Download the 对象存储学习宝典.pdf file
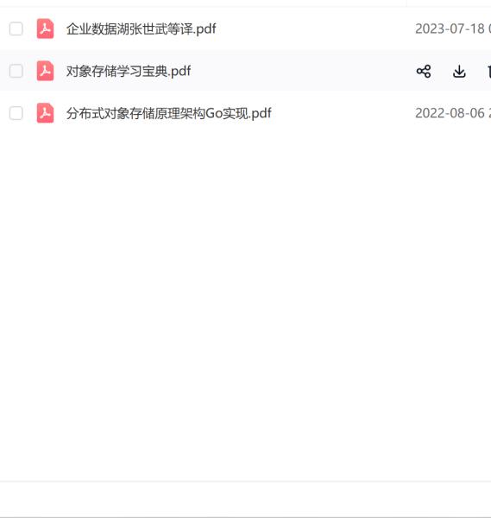491x518 pixels. point(459,71)
